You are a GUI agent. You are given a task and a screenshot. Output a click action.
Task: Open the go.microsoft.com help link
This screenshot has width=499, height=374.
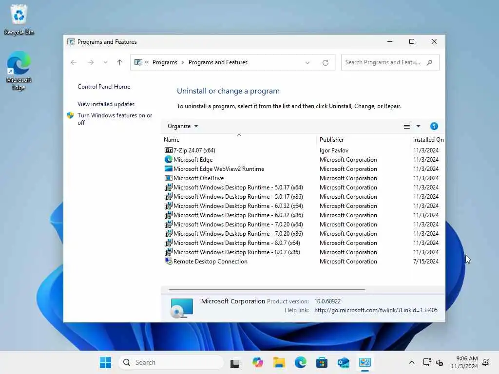(x=376, y=310)
